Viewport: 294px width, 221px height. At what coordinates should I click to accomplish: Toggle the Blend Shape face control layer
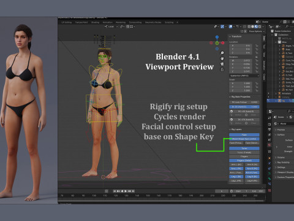pyautogui.click(x=244, y=139)
